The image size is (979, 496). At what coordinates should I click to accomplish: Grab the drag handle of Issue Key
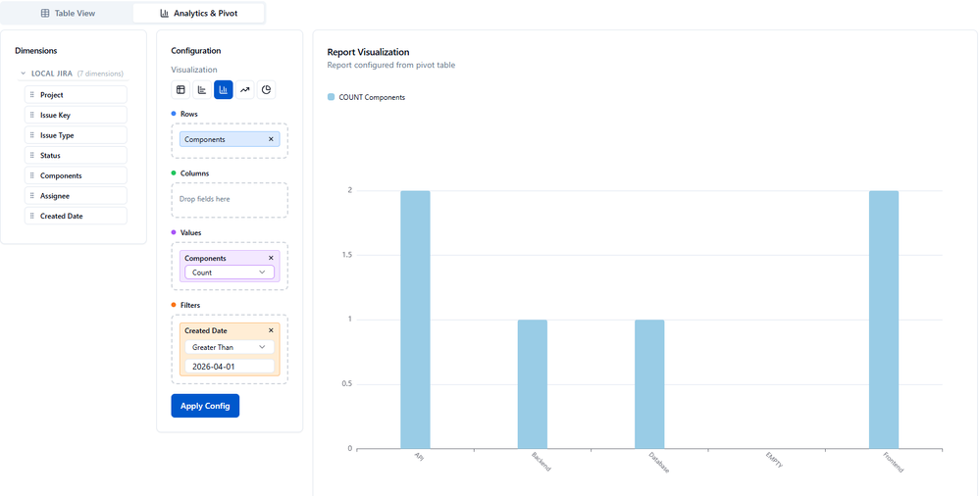[32, 115]
